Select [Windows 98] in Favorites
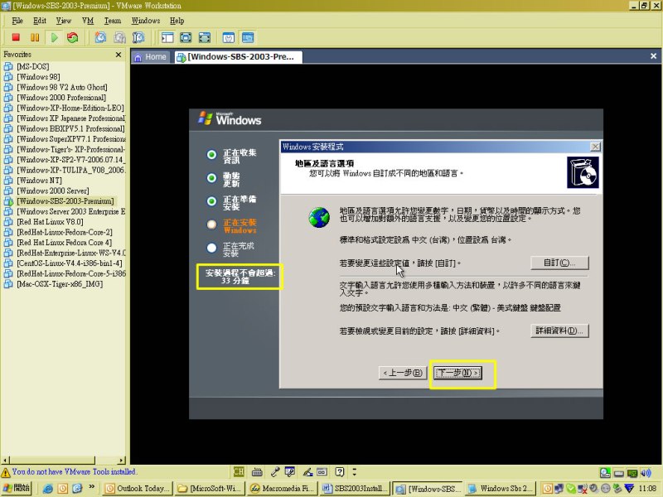The image size is (663, 497). pos(38,77)
